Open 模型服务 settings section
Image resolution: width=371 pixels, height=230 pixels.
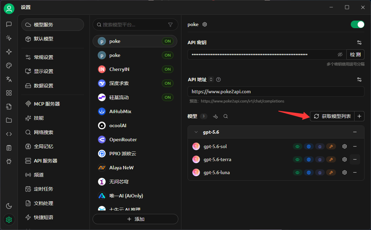click(x=52, y=25)
